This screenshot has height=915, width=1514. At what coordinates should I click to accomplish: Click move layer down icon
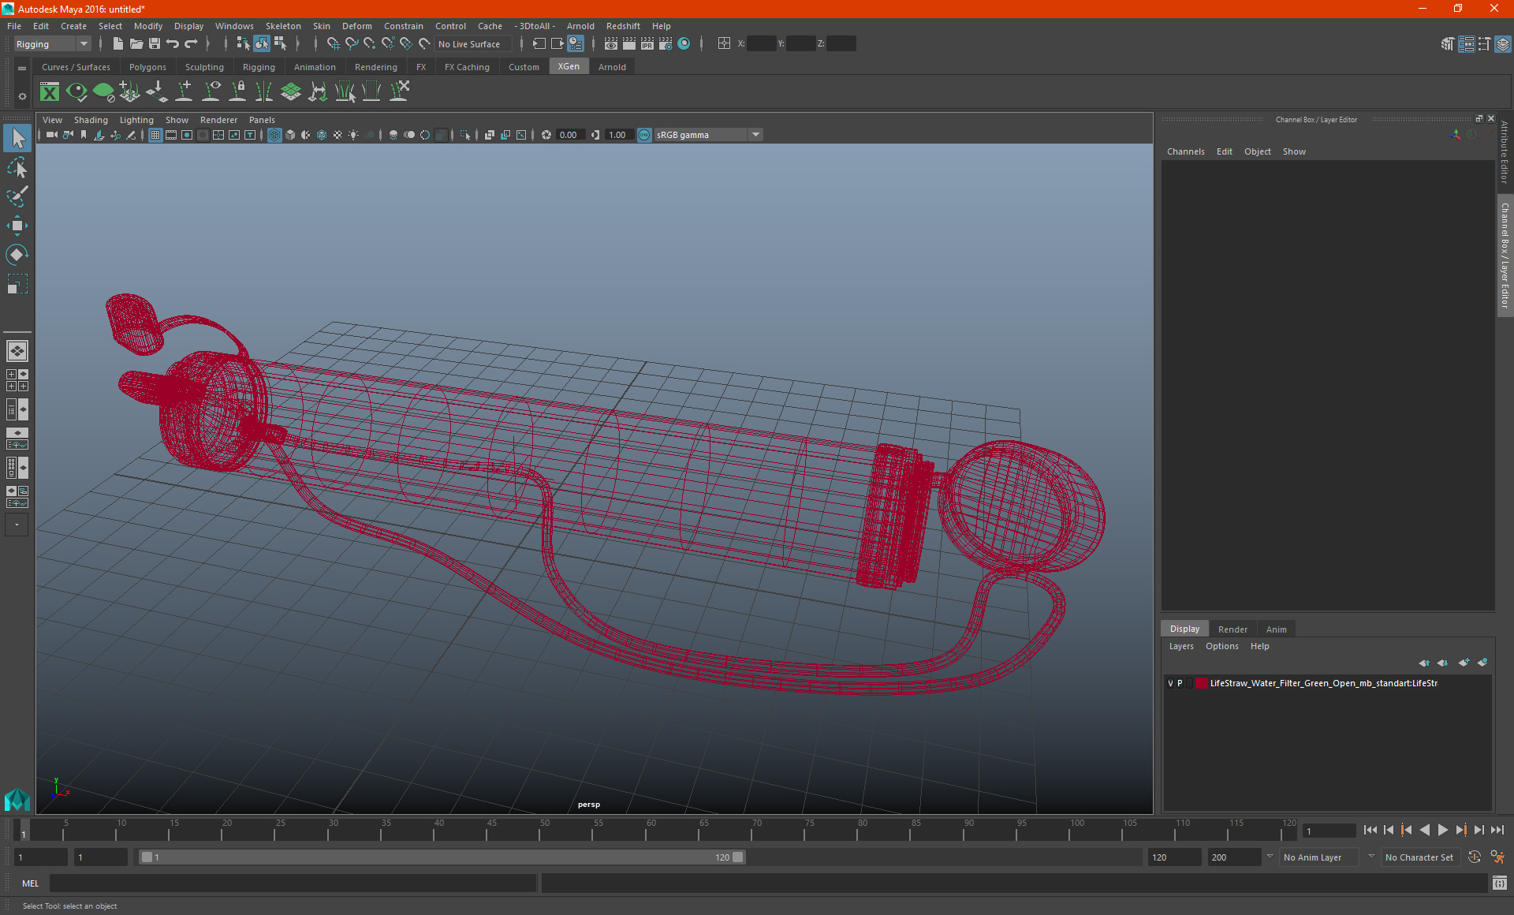click(x=1443, y=663)
